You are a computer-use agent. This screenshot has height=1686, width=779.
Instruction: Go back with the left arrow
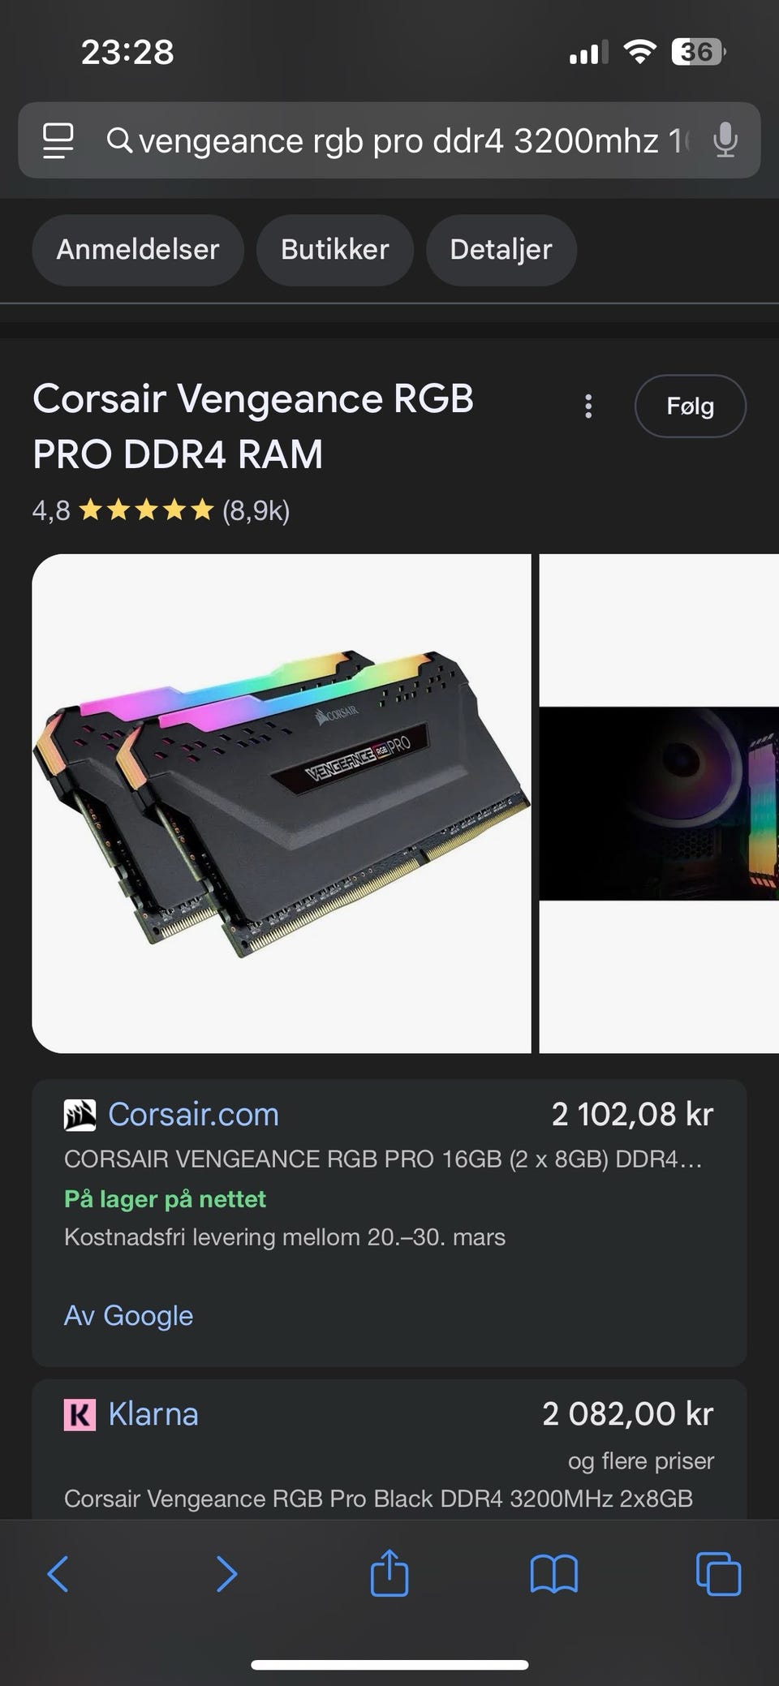[x=58, y=1574]
